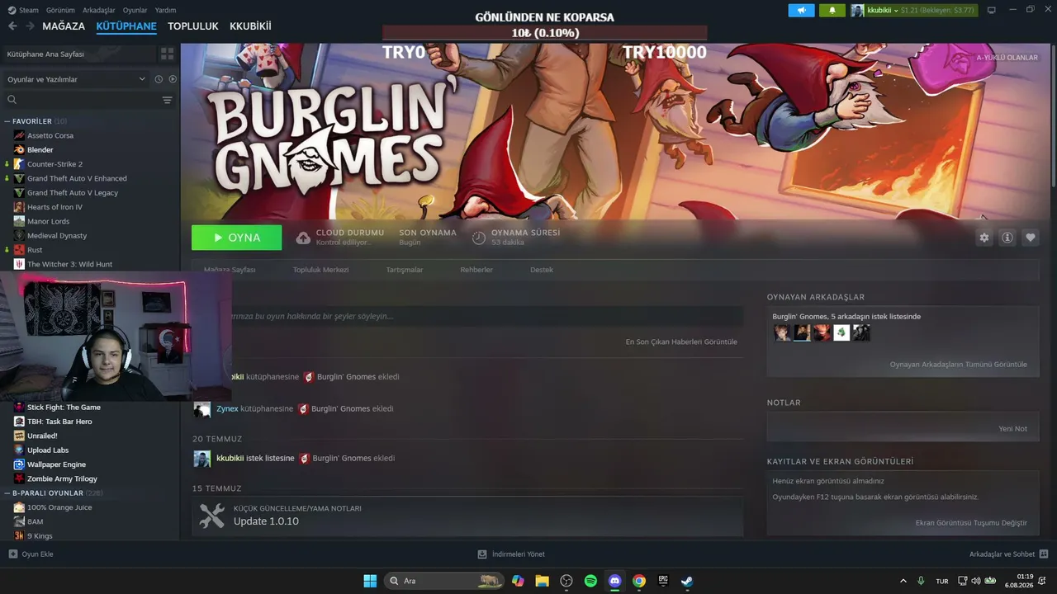
Task: Select the KÜTÜPHANE library tab
Action: (x=126, y=26)
